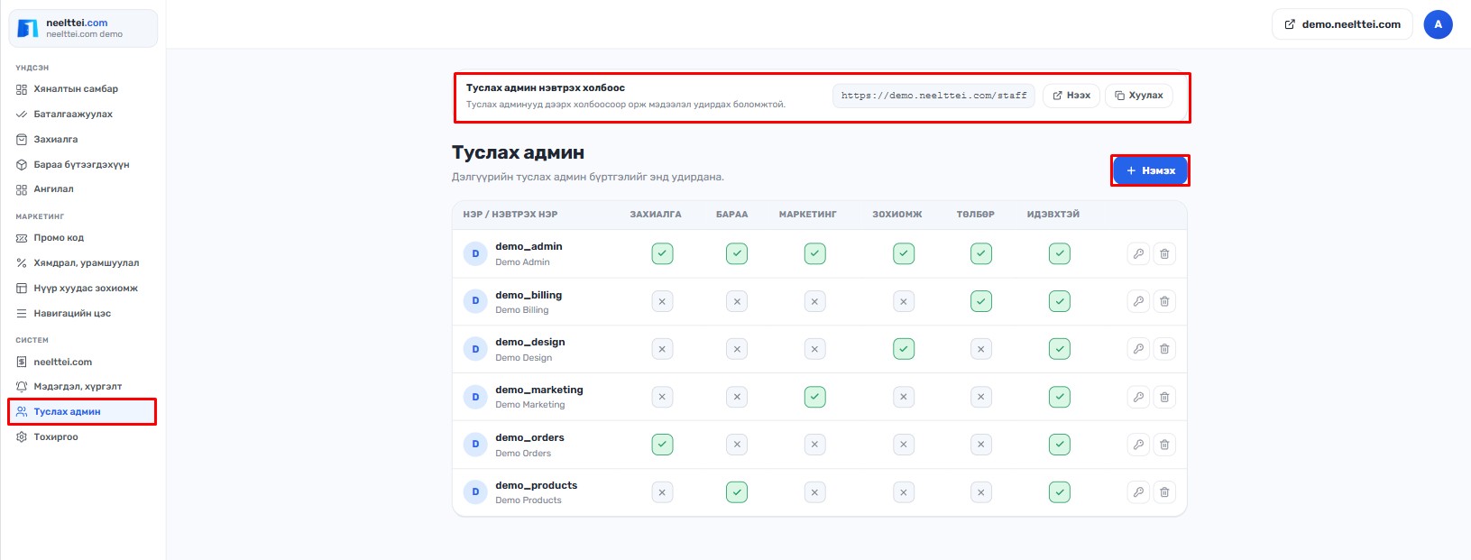Click the demo_marketing avatar circle
Viewport: 1471px width, 560px height.
click(475, 397)
